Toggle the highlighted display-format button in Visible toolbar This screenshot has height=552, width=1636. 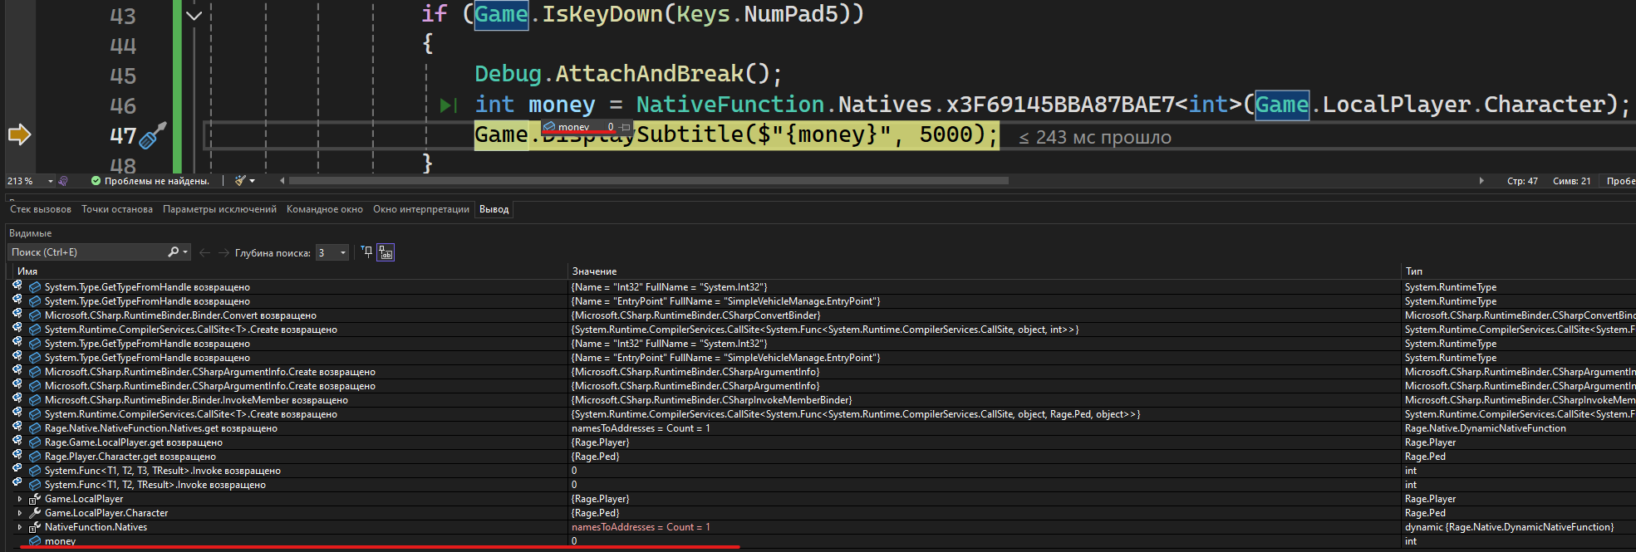[386, 252]
